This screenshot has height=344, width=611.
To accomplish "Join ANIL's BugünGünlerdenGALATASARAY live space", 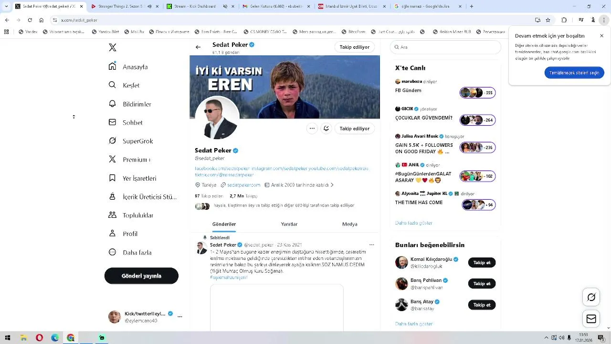I will [478, 176].
